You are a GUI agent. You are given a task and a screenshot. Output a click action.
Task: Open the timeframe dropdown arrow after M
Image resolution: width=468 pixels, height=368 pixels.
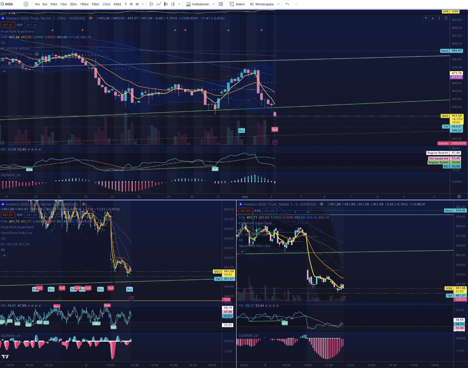(143, 4)
